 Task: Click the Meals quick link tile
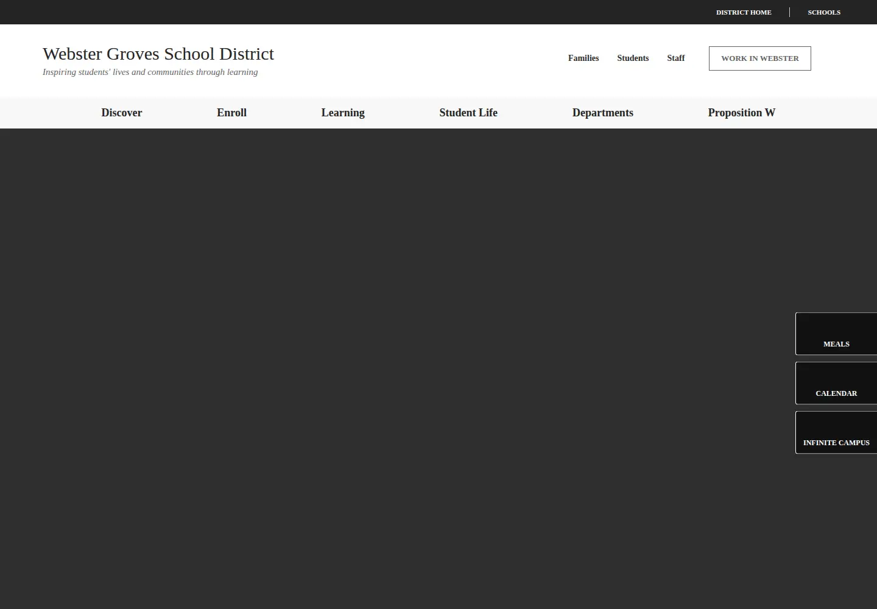(836, 334)
